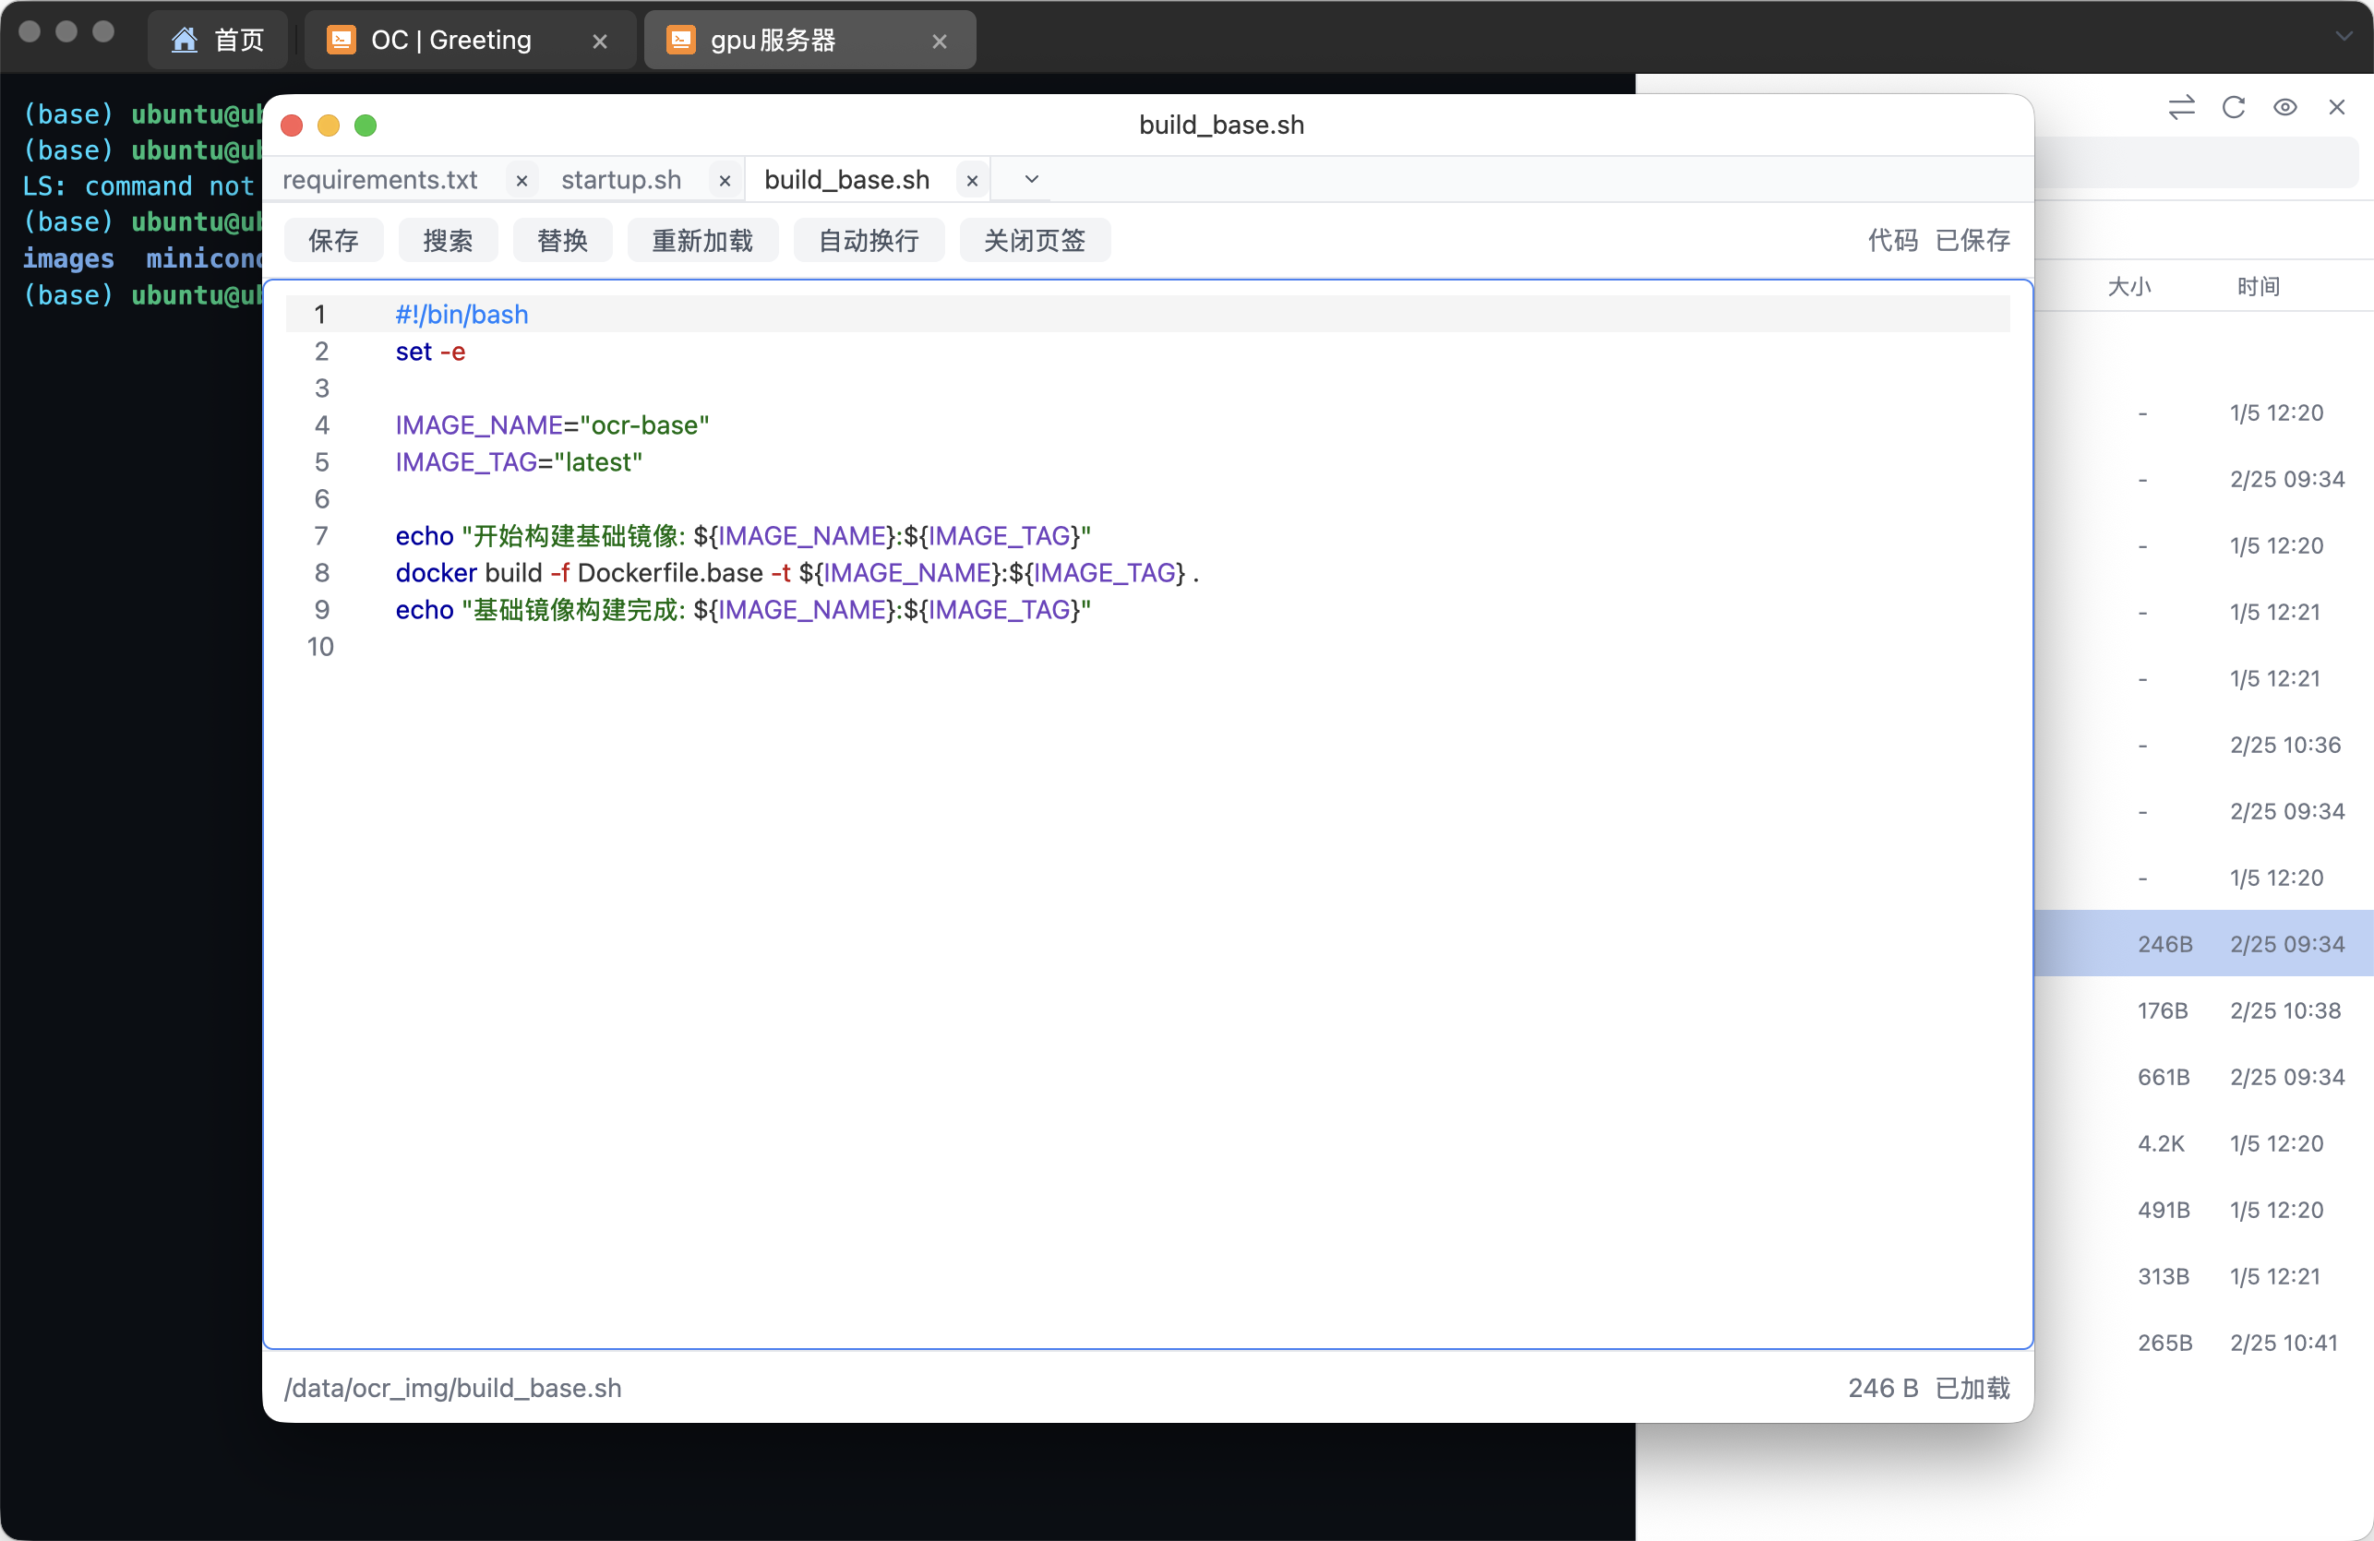The image size is (2374, 1541).
Task: Close the OC | Greeting tab
Action: (x=599, y=41)
